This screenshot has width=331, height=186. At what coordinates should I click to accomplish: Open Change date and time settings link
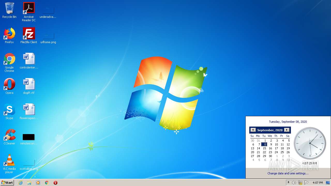[x=288, y=173]
